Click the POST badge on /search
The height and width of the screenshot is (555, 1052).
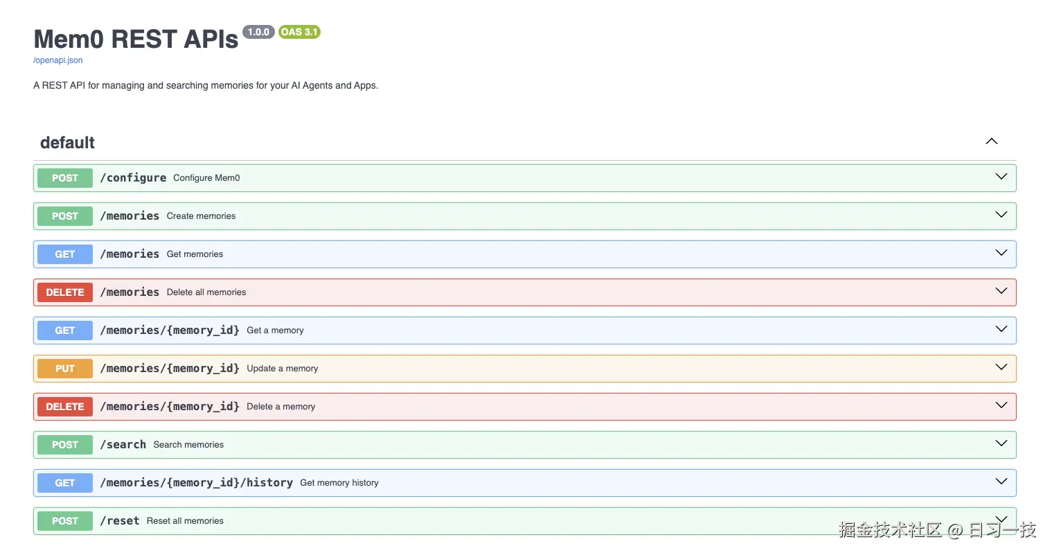point(64,444)
